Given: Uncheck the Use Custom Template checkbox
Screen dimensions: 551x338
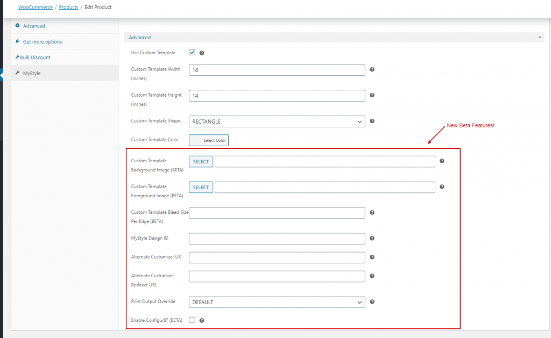Looking at the screenshot, I should point(192,53).
